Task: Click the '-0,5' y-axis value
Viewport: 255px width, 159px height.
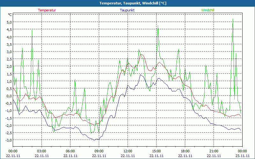Action: (9, 103)
